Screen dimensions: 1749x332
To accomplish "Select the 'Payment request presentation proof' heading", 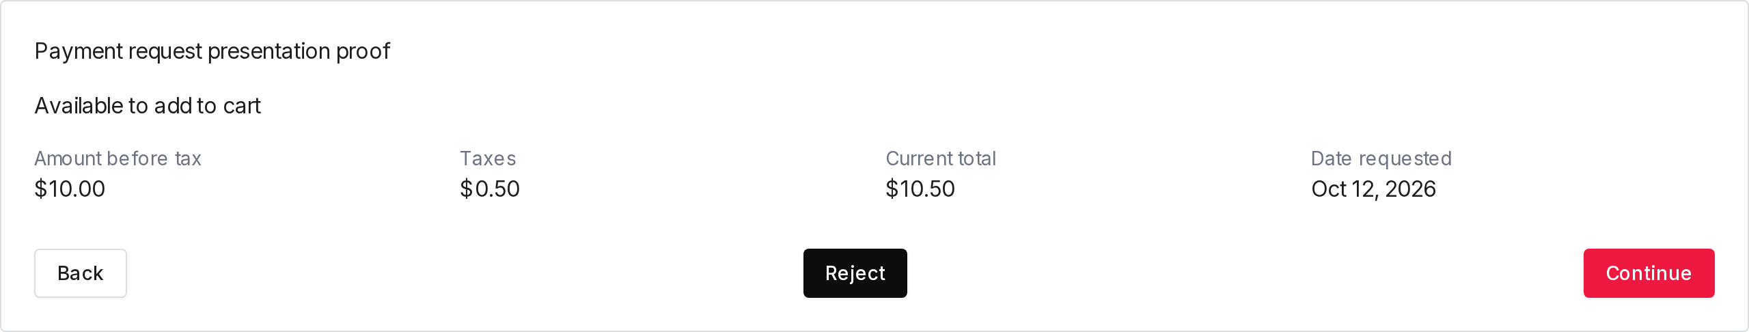I will click(x=212, y=51).
